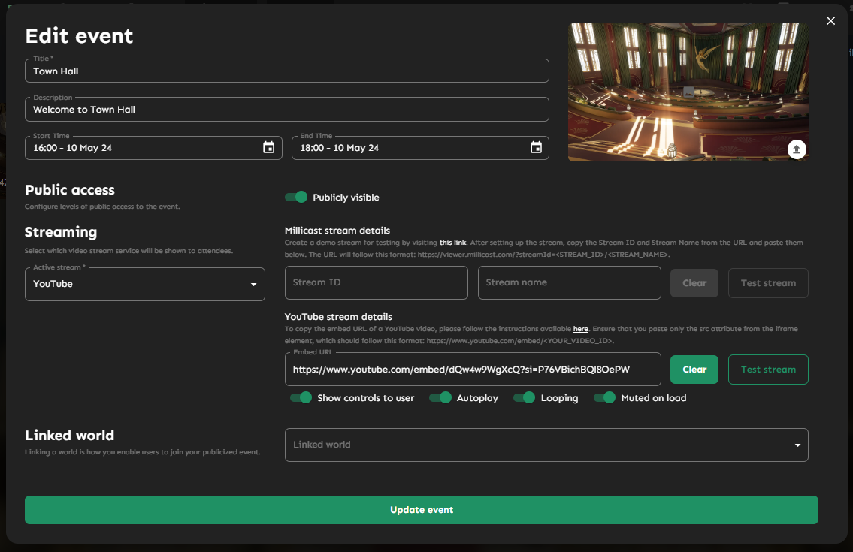Turn off the Autoplay toggle

coord(440,397)
